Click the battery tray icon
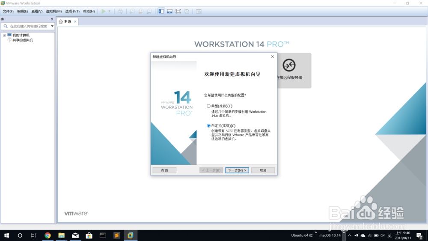Viewport: 428px width, 241px height. coord(376,235)
